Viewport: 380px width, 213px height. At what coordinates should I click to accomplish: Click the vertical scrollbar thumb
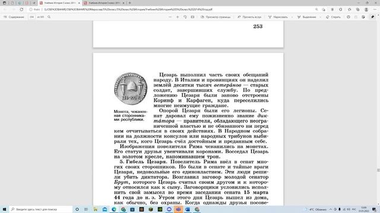pyautogui.click(x=378, y=170)
